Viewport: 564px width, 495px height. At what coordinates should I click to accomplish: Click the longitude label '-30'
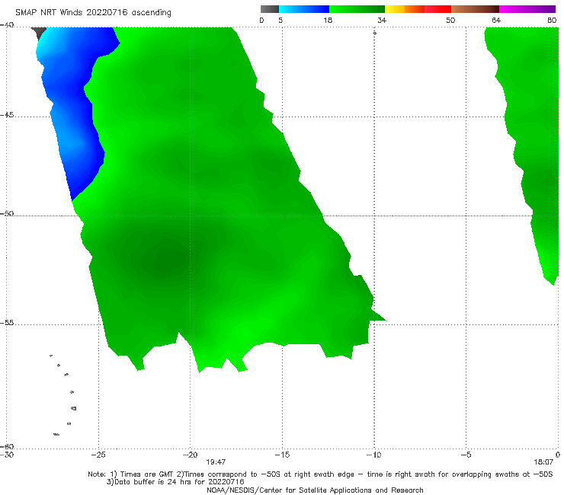click(7, 455)
